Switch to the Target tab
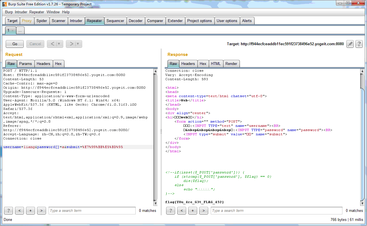 point(12,21)
